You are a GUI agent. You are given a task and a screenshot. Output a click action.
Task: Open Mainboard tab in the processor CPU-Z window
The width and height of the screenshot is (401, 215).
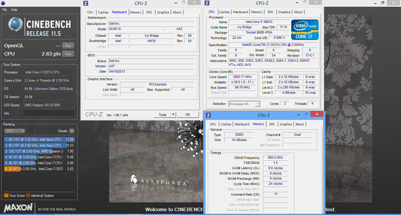pos(240,12)
